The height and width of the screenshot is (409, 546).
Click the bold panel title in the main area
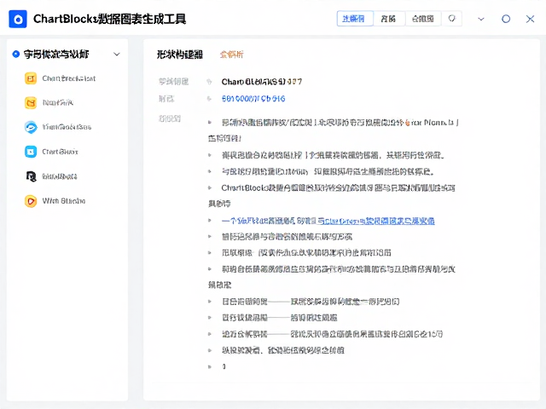click(180, 55)
